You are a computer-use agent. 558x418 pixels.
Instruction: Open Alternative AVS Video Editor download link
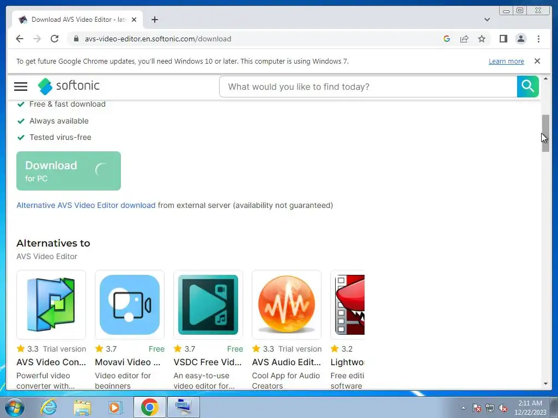coord(86,205)
